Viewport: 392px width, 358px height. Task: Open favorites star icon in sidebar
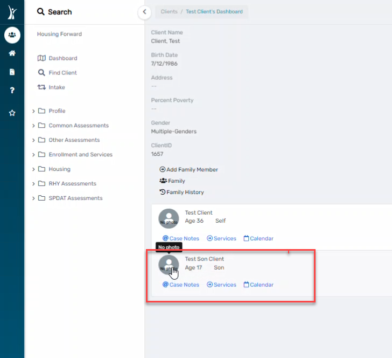coord(12,113)
